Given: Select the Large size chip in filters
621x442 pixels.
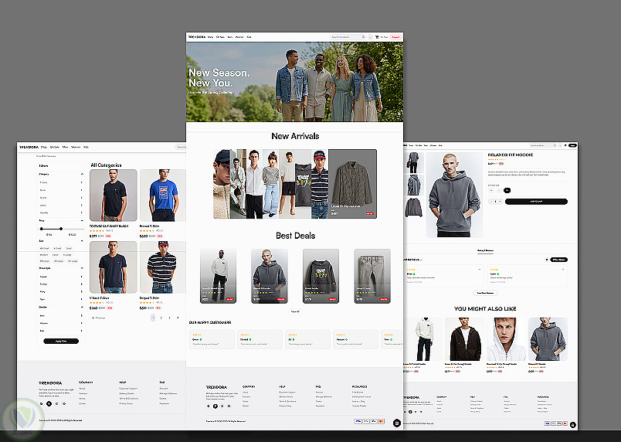Looking at the screenshot, I should point(56,255).
